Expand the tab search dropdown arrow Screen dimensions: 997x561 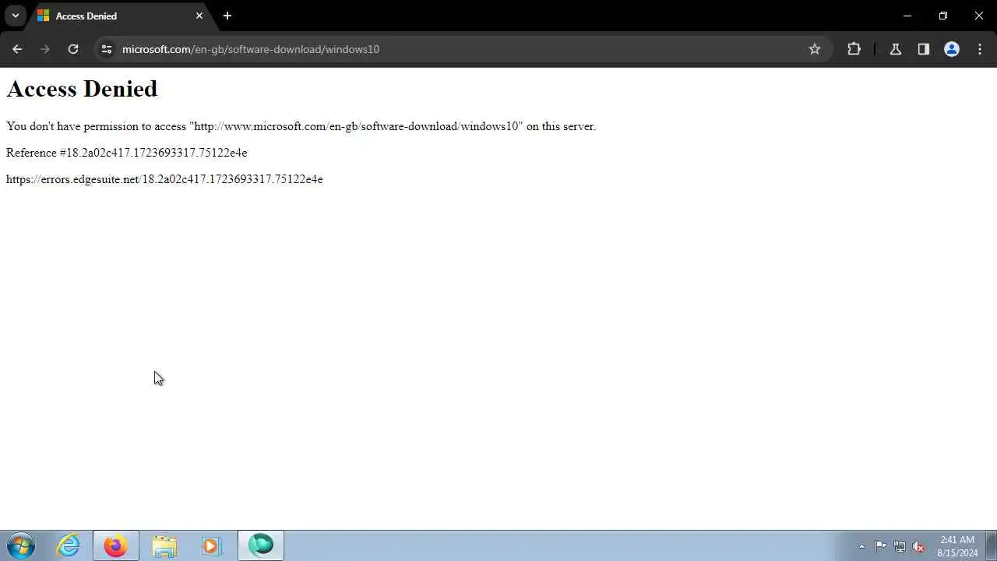tap(15, 16)
